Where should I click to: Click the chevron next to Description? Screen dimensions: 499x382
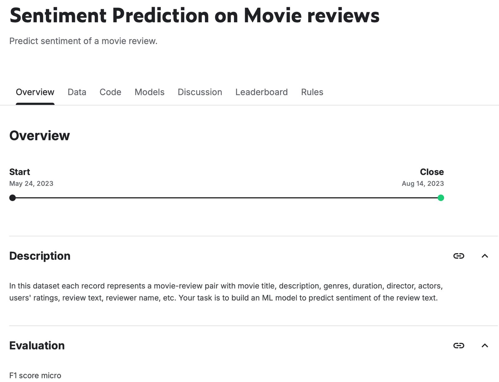pyautogui.click(x=485, y=256)
